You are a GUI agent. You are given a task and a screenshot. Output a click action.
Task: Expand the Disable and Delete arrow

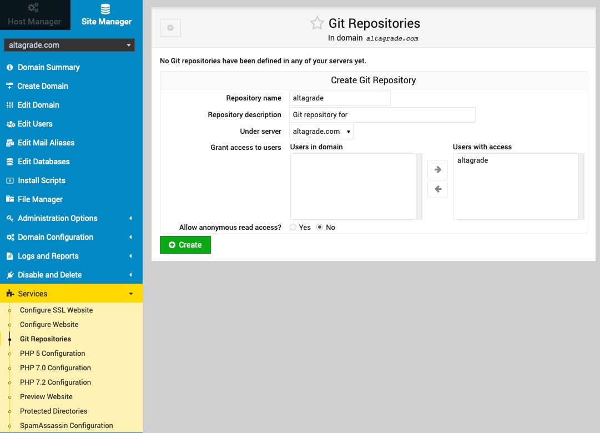click(x=131, y=275)
